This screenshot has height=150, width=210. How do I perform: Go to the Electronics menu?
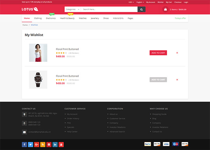(x=51, y=18)
